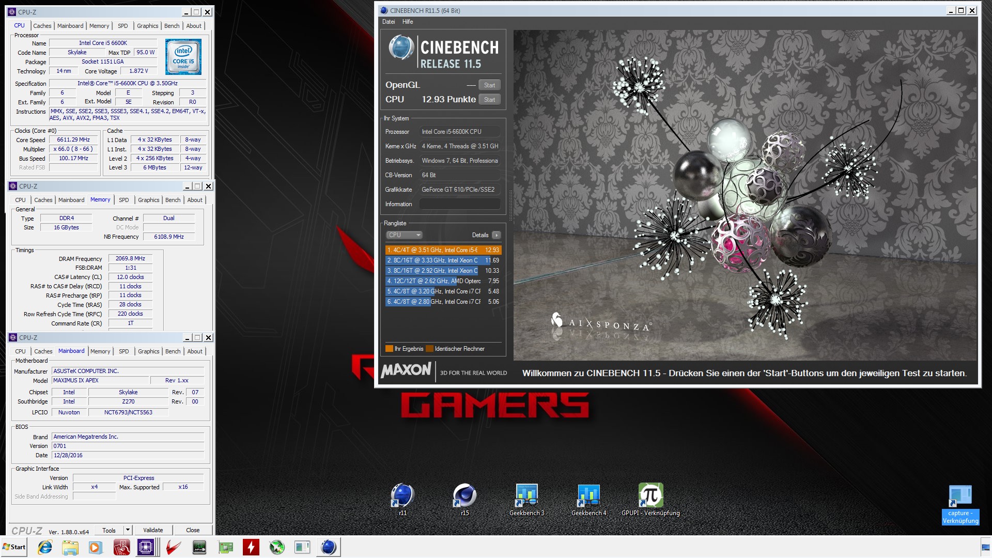Click the motherboard model MAXIMUS IX APEX
992x558 pixels.
tap(100, 380)
